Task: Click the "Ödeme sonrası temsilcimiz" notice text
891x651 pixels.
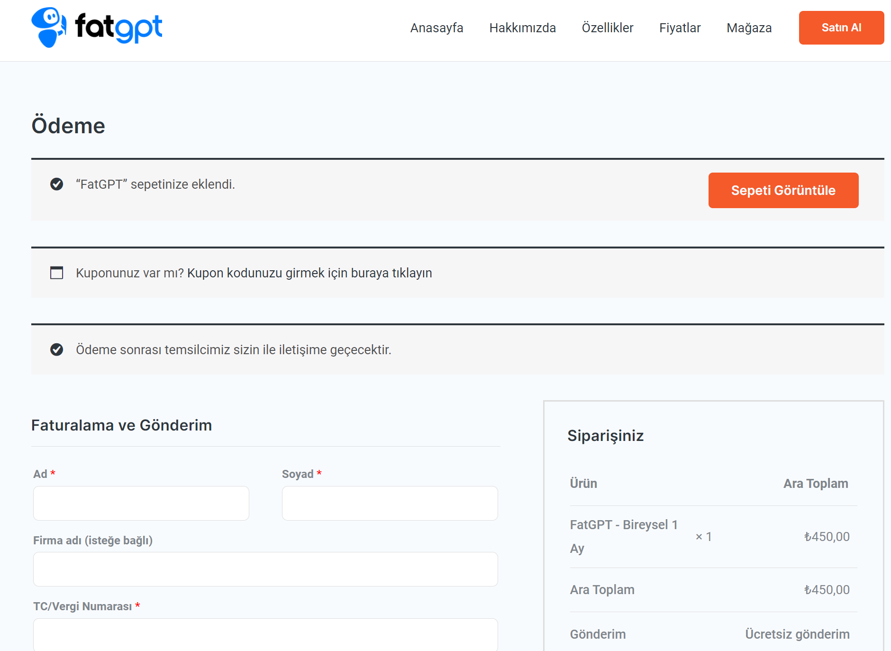Action: point(234,350)
